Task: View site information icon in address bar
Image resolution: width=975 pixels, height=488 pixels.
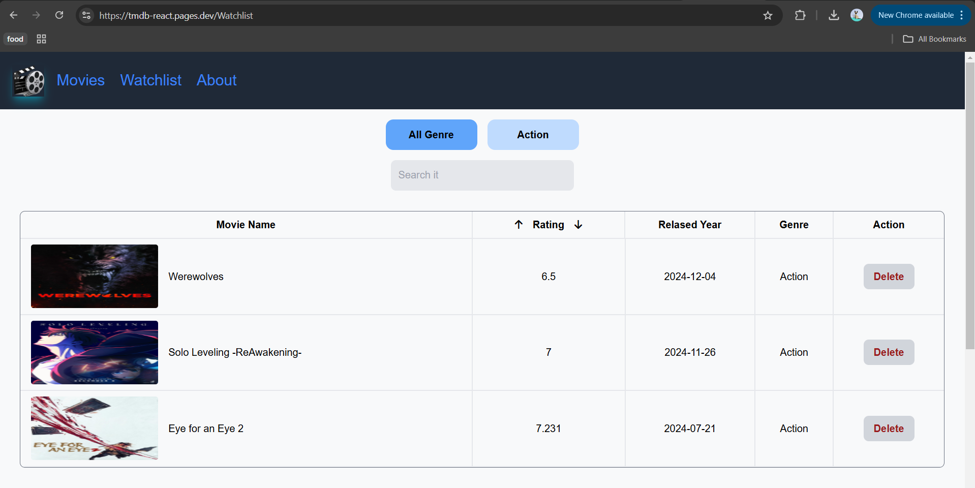Action: click(x=87, y=16)
